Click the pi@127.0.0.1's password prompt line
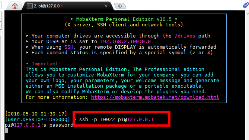Screen dimensions: 249x140 coord(39,125)
